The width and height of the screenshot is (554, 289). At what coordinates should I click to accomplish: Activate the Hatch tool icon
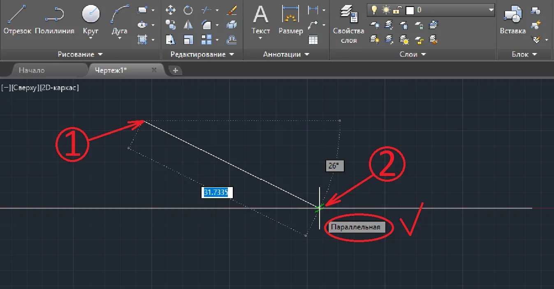point(143,39)
